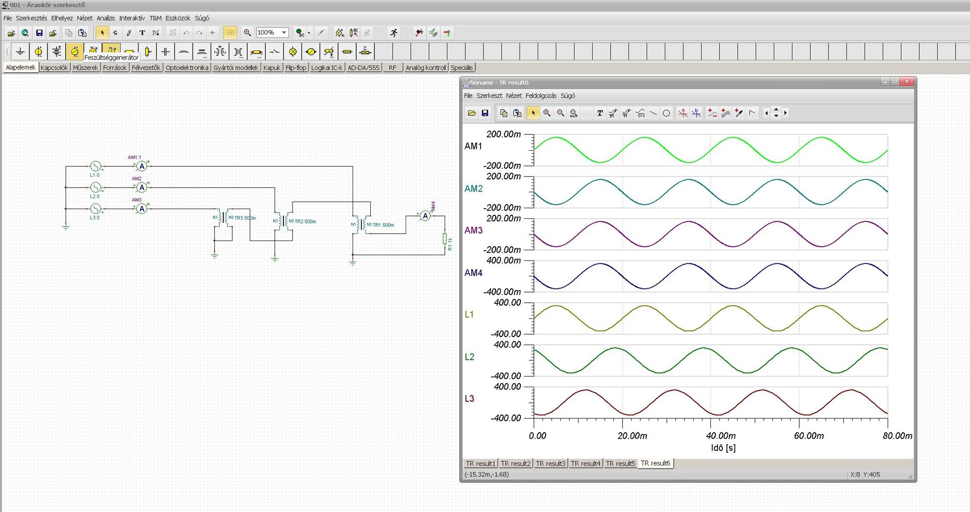The width and height of the screenshot is (970, 512).
Task: Toggle the grid display in the circuit editor
Action: click(230, 33)
